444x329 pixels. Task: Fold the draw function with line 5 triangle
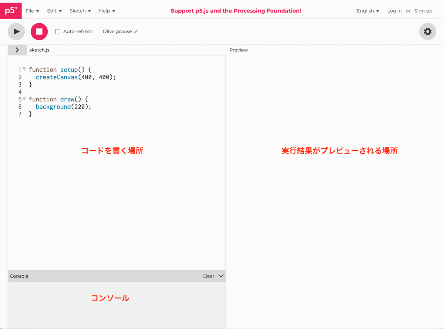click(24, 99)
